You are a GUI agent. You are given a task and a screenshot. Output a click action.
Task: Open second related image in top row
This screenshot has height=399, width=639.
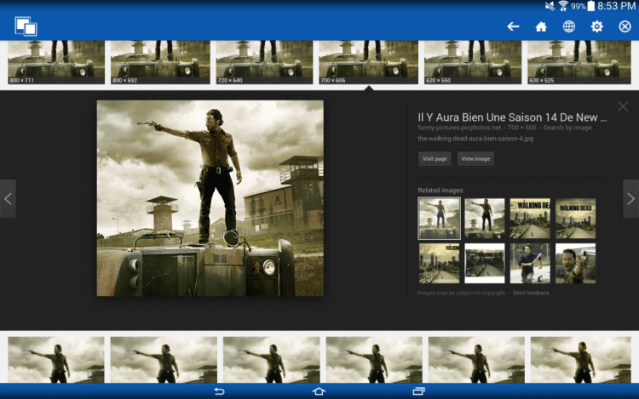tap(485, 219)
